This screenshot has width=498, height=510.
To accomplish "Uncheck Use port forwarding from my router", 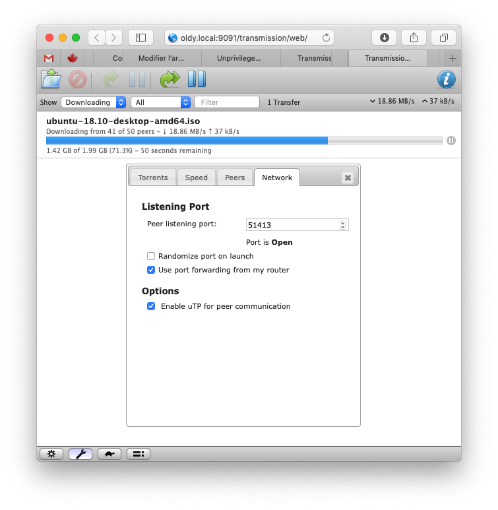I will point(151,270).
